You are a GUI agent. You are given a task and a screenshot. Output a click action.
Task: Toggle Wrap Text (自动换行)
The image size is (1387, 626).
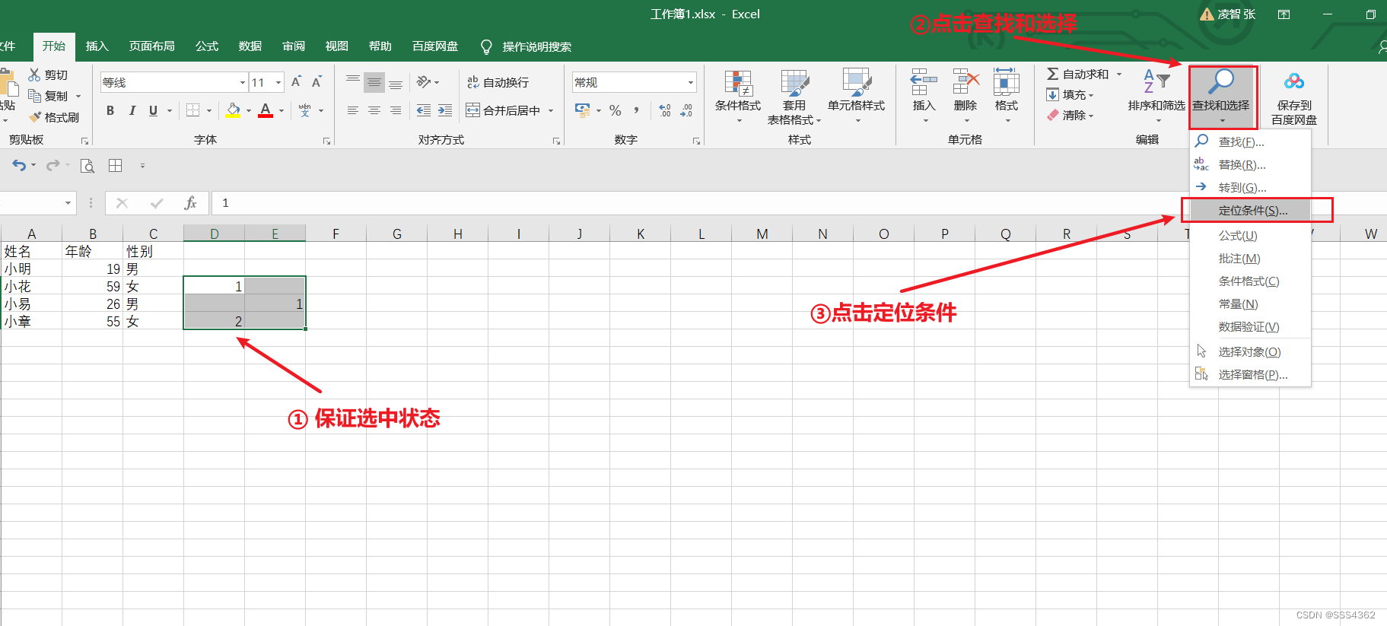498,82
